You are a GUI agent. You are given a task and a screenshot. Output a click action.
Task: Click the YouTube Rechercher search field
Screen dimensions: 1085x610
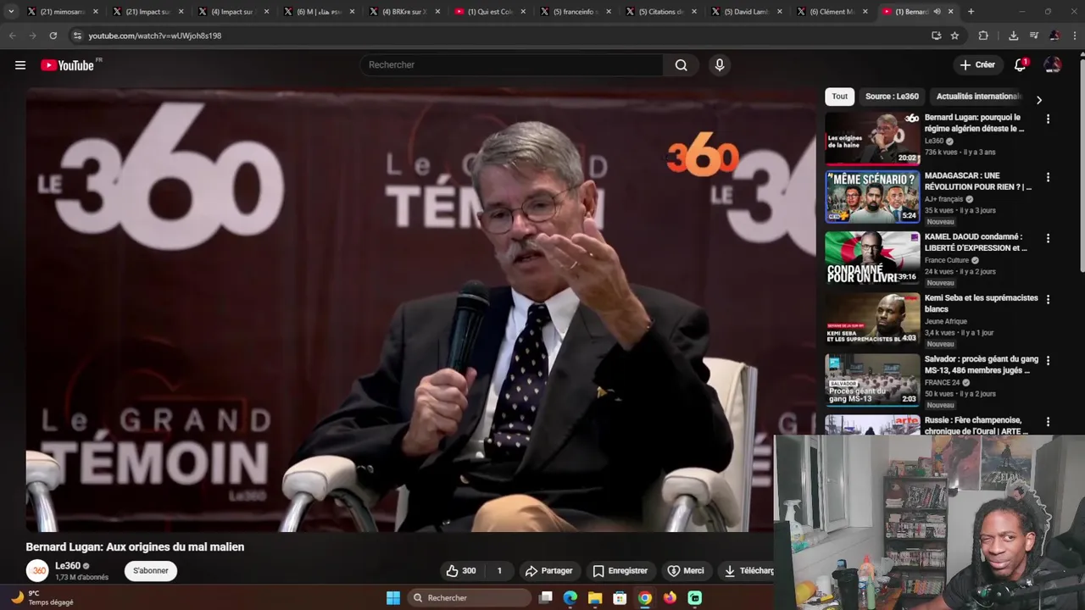click(x=512, y=65)
